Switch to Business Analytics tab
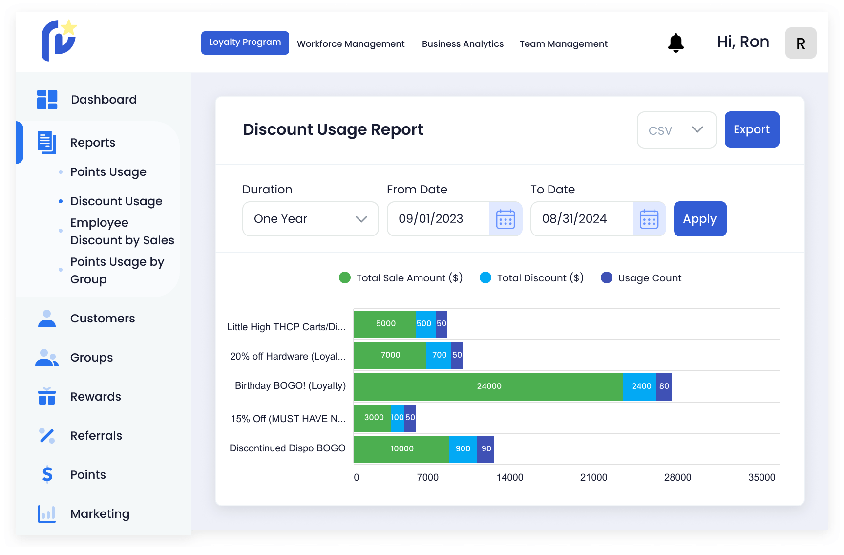Viewport: 844px width, 555px height. click(x=463, y=44)
